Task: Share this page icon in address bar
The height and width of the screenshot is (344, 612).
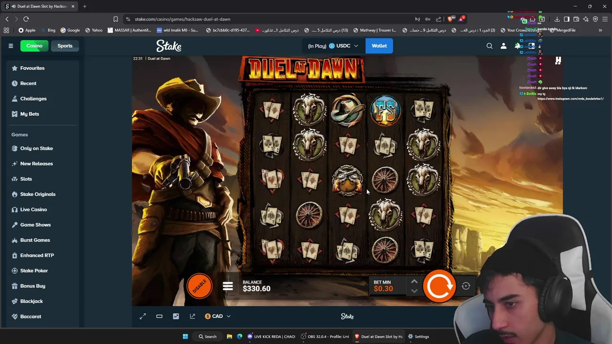Action: tap(438, 19)
